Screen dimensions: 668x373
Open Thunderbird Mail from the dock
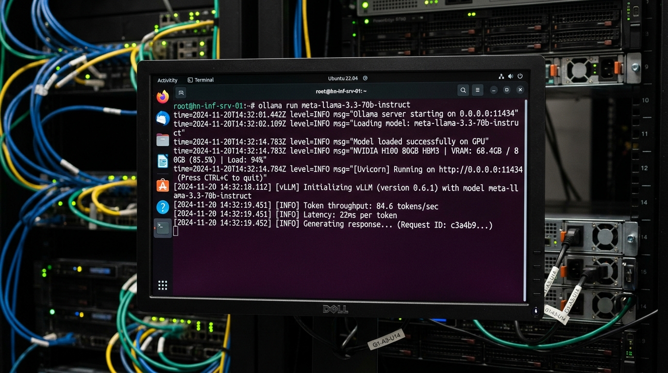(163, 118)
